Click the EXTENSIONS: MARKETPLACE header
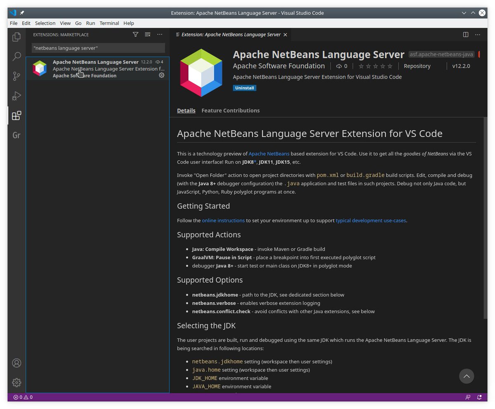This screenshot has width=495, height=409. [x=61, y=35]
